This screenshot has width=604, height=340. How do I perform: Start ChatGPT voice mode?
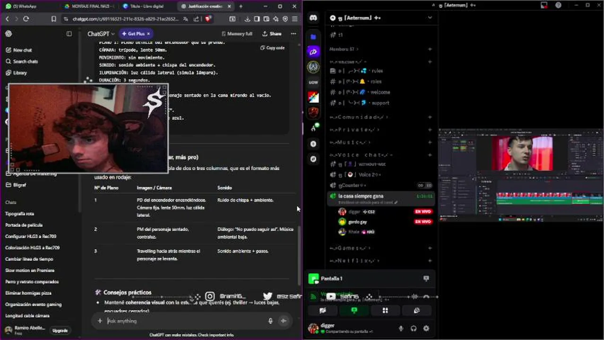click(284, 321)
